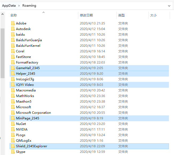
Task: Sort by the 类型 column header
Action: point(122,15)
